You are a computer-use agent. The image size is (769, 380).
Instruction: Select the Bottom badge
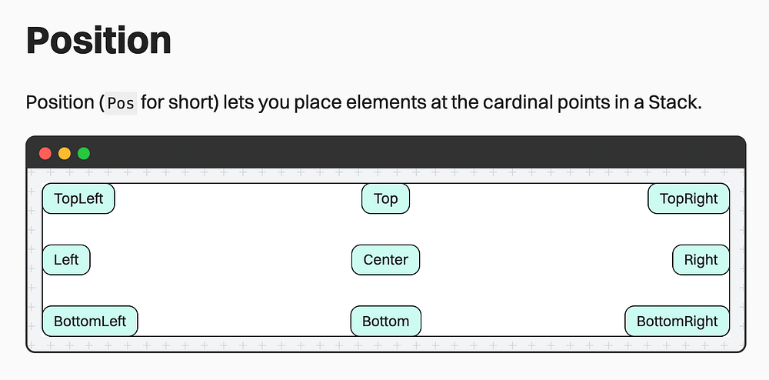tap(385, 321)
